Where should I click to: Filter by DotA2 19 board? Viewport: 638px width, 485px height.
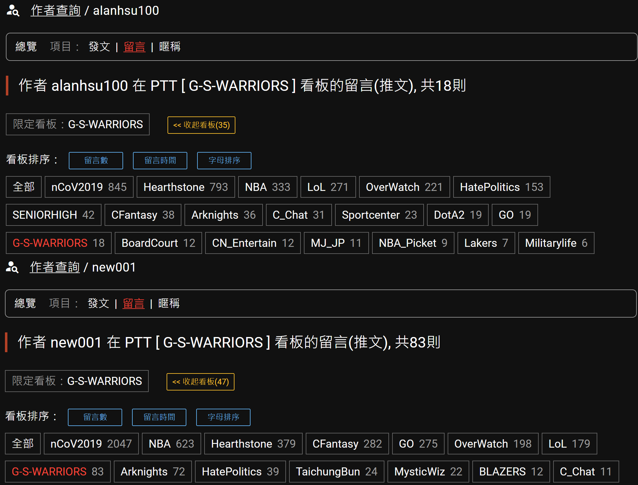[x=458, y=215]
